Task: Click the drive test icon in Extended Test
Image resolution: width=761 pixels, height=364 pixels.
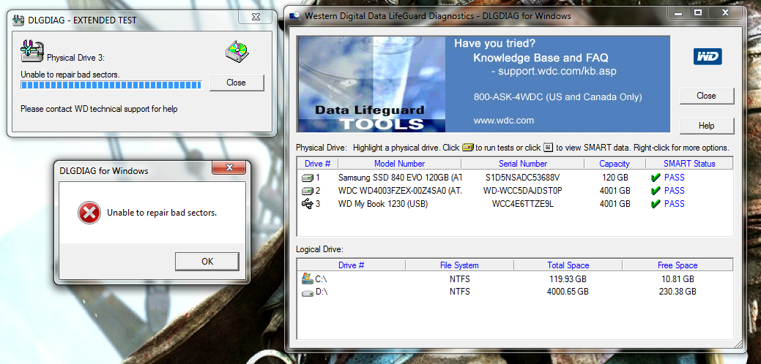Action: click(32, 51)
